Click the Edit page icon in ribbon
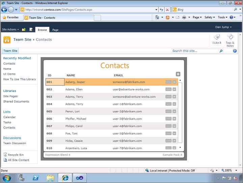Screen dimensions: 243x183 click(31, 29)
